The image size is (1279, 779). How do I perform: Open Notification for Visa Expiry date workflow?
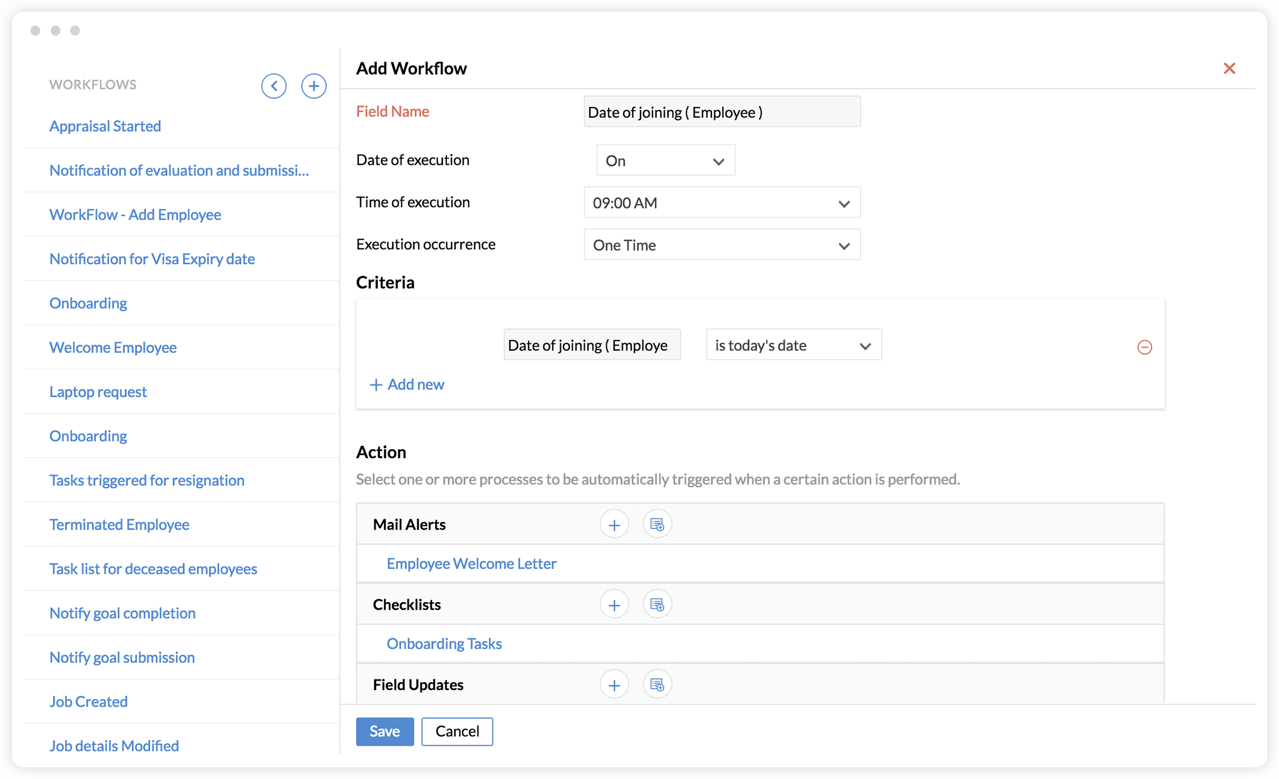152,258
